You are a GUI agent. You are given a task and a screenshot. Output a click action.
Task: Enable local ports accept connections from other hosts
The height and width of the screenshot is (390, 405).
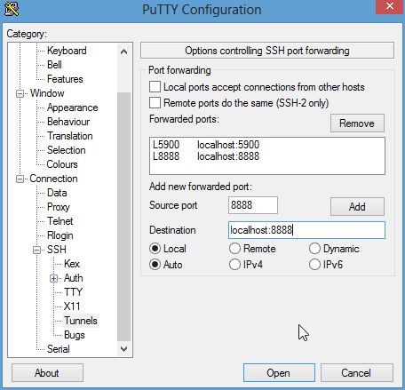pyautogui.click(x=155, y=87)
